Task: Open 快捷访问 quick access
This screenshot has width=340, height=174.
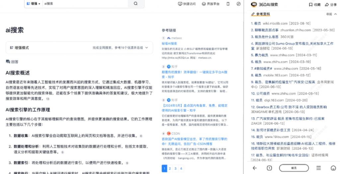Action: pos(187,4)
